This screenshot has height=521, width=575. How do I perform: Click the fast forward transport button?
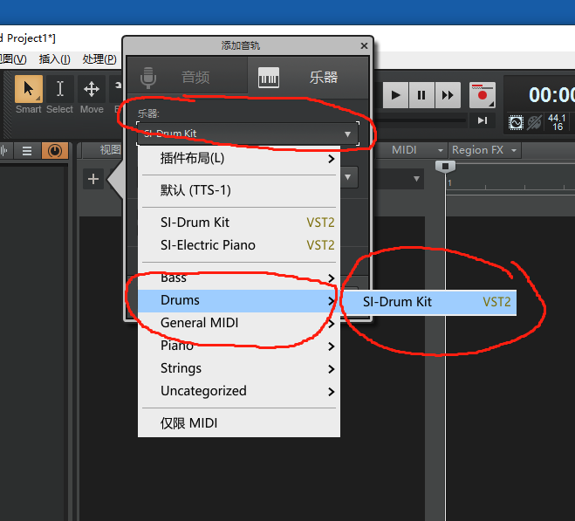448,95
